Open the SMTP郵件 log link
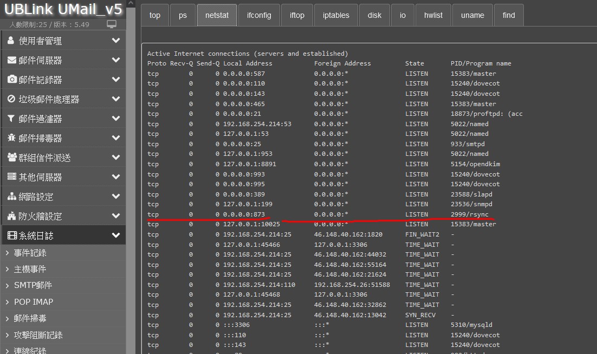597x354 pixels. (33, 285)
